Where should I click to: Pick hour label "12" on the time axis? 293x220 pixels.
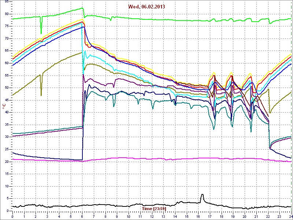[152, 217]
